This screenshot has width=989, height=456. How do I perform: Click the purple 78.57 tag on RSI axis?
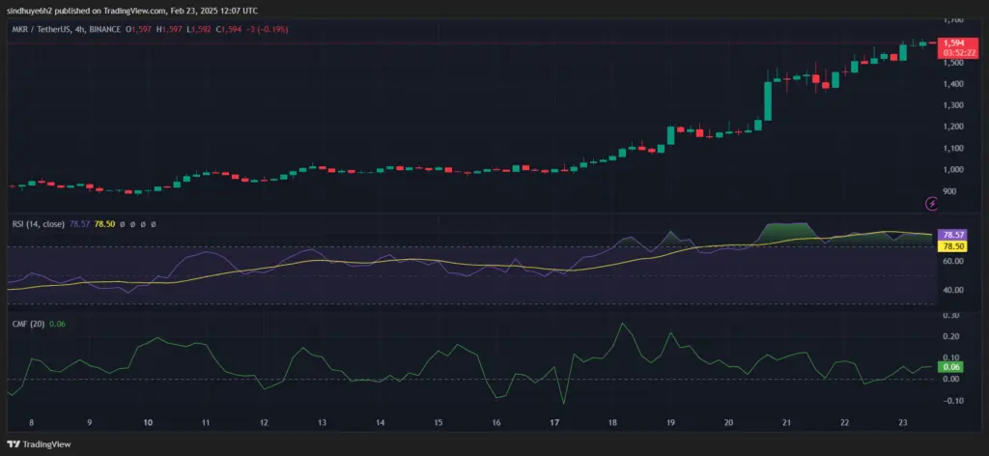click(x=952, y=234)
